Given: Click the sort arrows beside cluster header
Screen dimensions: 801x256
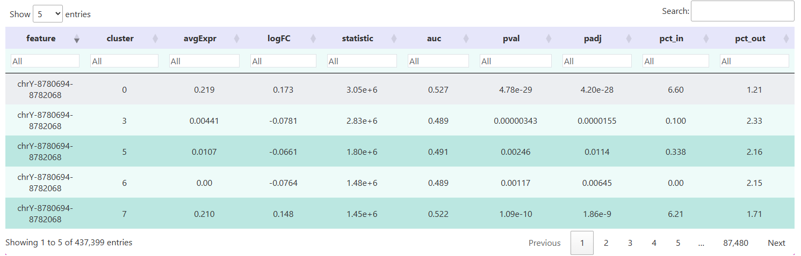Looking at the screenshot, I should 156,39.
